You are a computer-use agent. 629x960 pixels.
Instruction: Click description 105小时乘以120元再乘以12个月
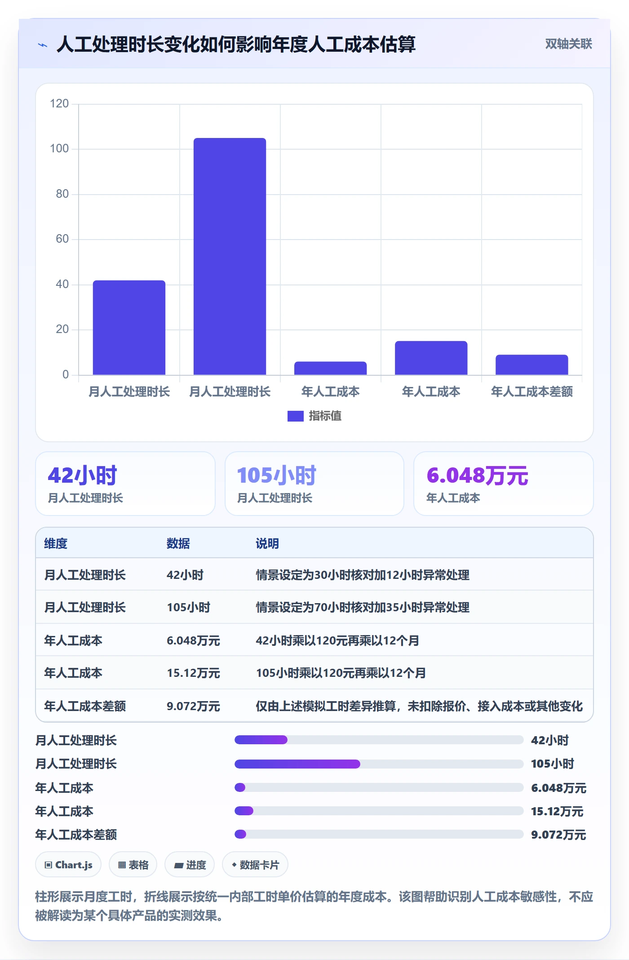[341, 673]
